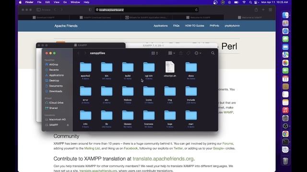Switch to the Download XAMPP tab

44,18
